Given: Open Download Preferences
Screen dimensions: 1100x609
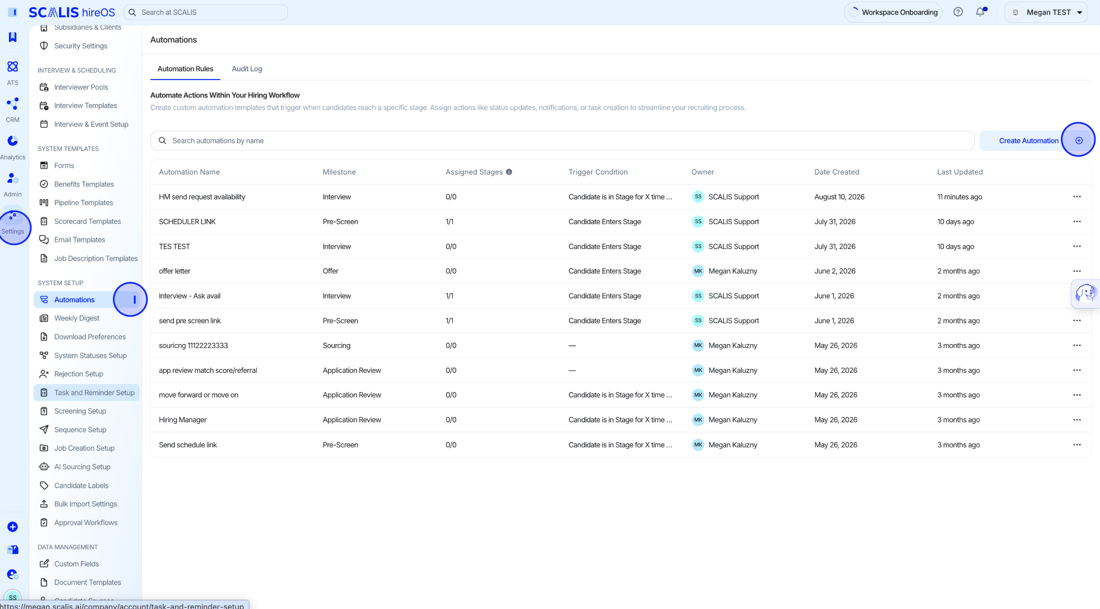Looking at the screenshot, I should point(90,337).
